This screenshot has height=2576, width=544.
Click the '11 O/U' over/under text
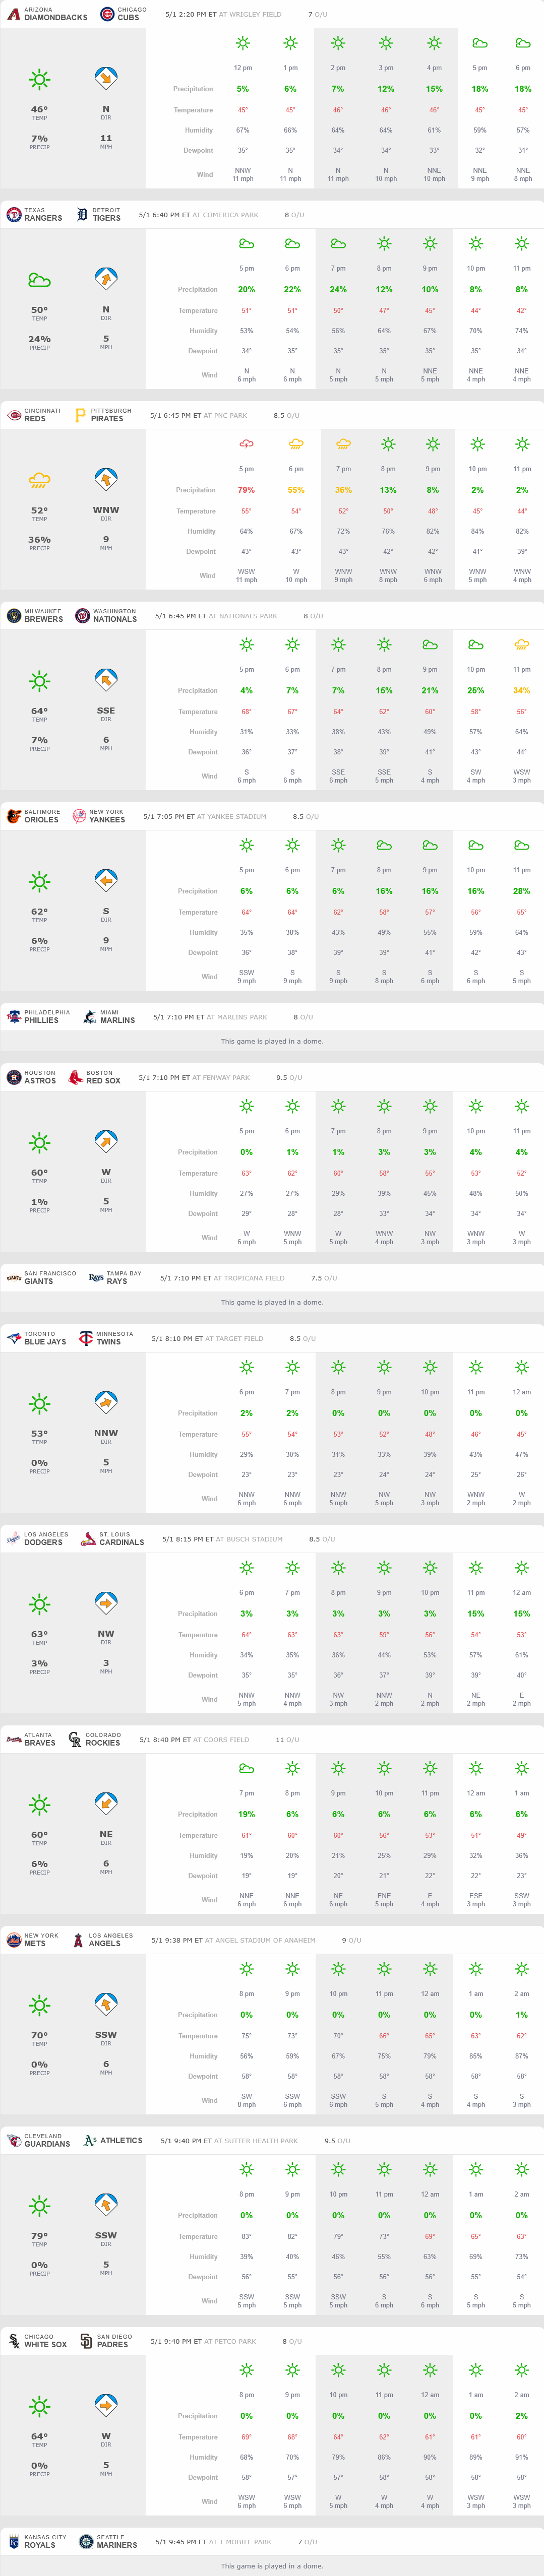click(287, 1740)
